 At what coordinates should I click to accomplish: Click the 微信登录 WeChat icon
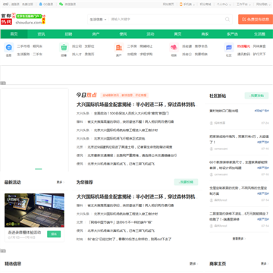(x=61, y=4)
